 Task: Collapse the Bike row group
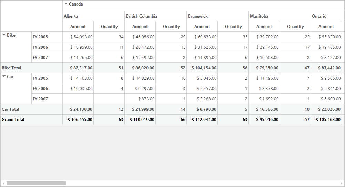coord(4,35)
